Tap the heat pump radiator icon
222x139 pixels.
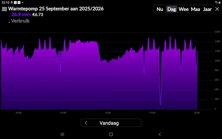click(4, 9)
